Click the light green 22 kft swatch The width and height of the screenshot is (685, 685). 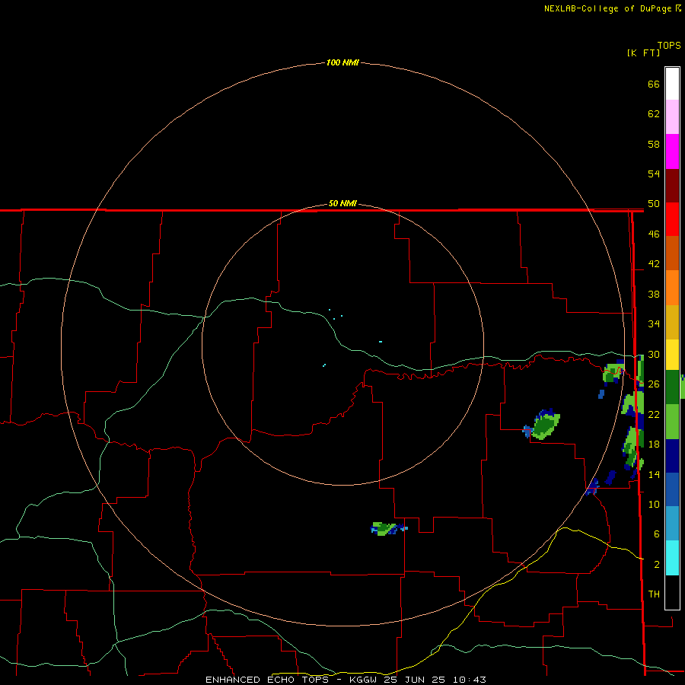[672, 422]
